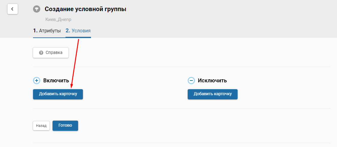This screenshot has height=147, width=337.
Task: Click the title Создание условной группы
Action: [x=85, y=9]
